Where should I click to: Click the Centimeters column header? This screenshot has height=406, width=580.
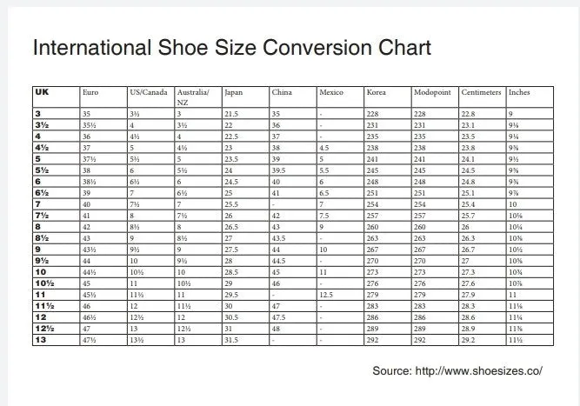tap(481, 92)
